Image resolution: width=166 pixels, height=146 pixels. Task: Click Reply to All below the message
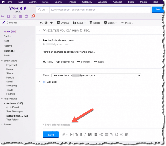click(65, 62)
